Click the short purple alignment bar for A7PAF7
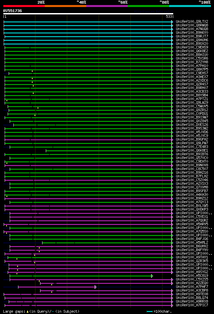The height and width of the screenshot is (314, 214). coord(57,287)
